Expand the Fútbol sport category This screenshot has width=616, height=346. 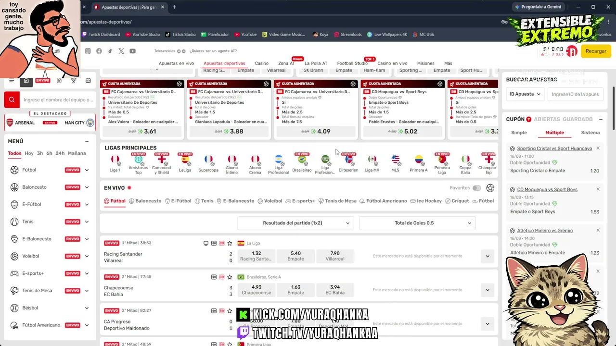point(87,170)
